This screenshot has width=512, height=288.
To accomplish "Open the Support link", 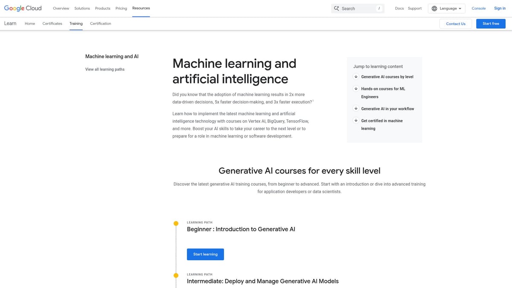I will tap(415, 9).
